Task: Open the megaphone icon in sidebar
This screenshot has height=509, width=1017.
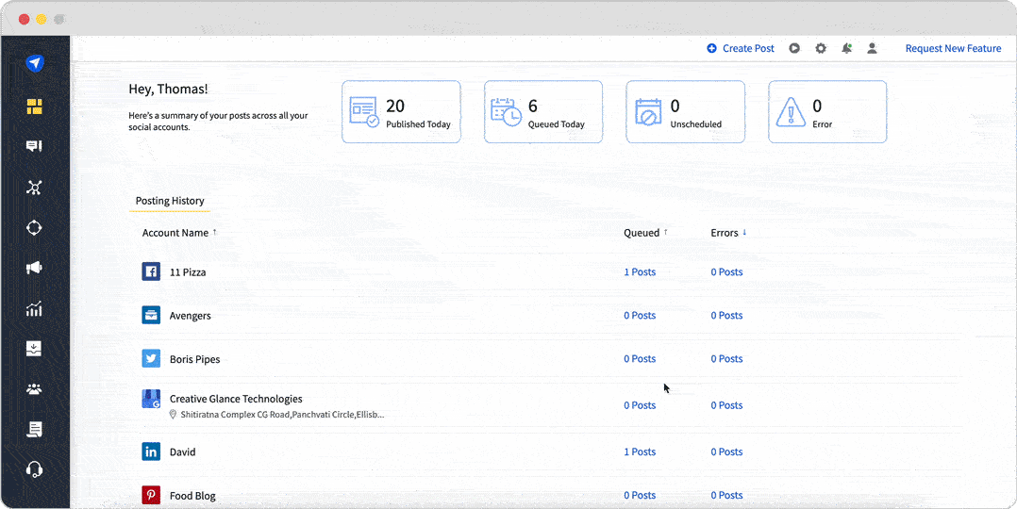Action: pos(34,268)
